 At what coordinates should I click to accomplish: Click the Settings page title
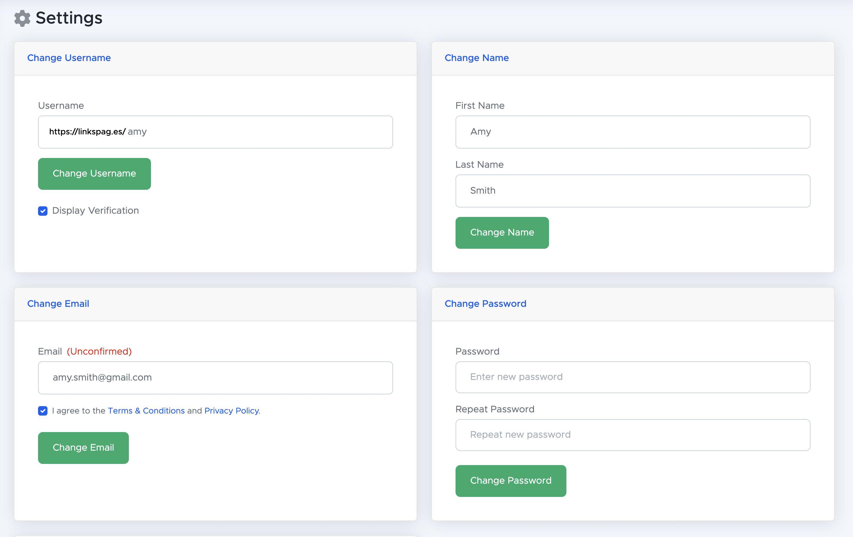(69, 18)
